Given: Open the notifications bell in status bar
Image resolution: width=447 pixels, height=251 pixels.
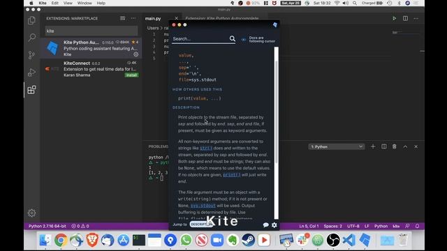Looking at the screenshot, I should pos(417,226).
